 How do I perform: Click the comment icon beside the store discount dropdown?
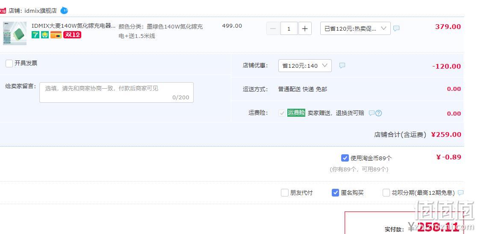click(x=342, y=65)
